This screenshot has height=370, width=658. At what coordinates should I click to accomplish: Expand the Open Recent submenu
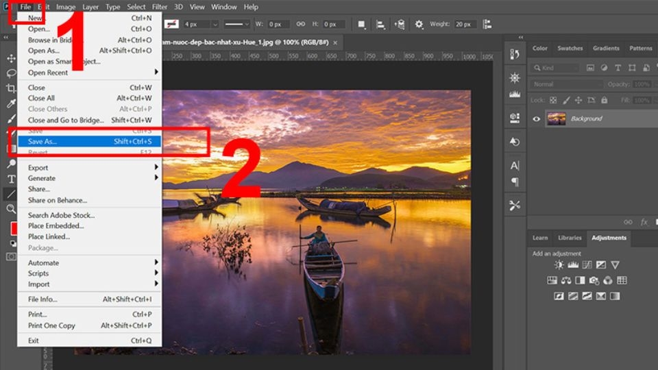point(89,72)
